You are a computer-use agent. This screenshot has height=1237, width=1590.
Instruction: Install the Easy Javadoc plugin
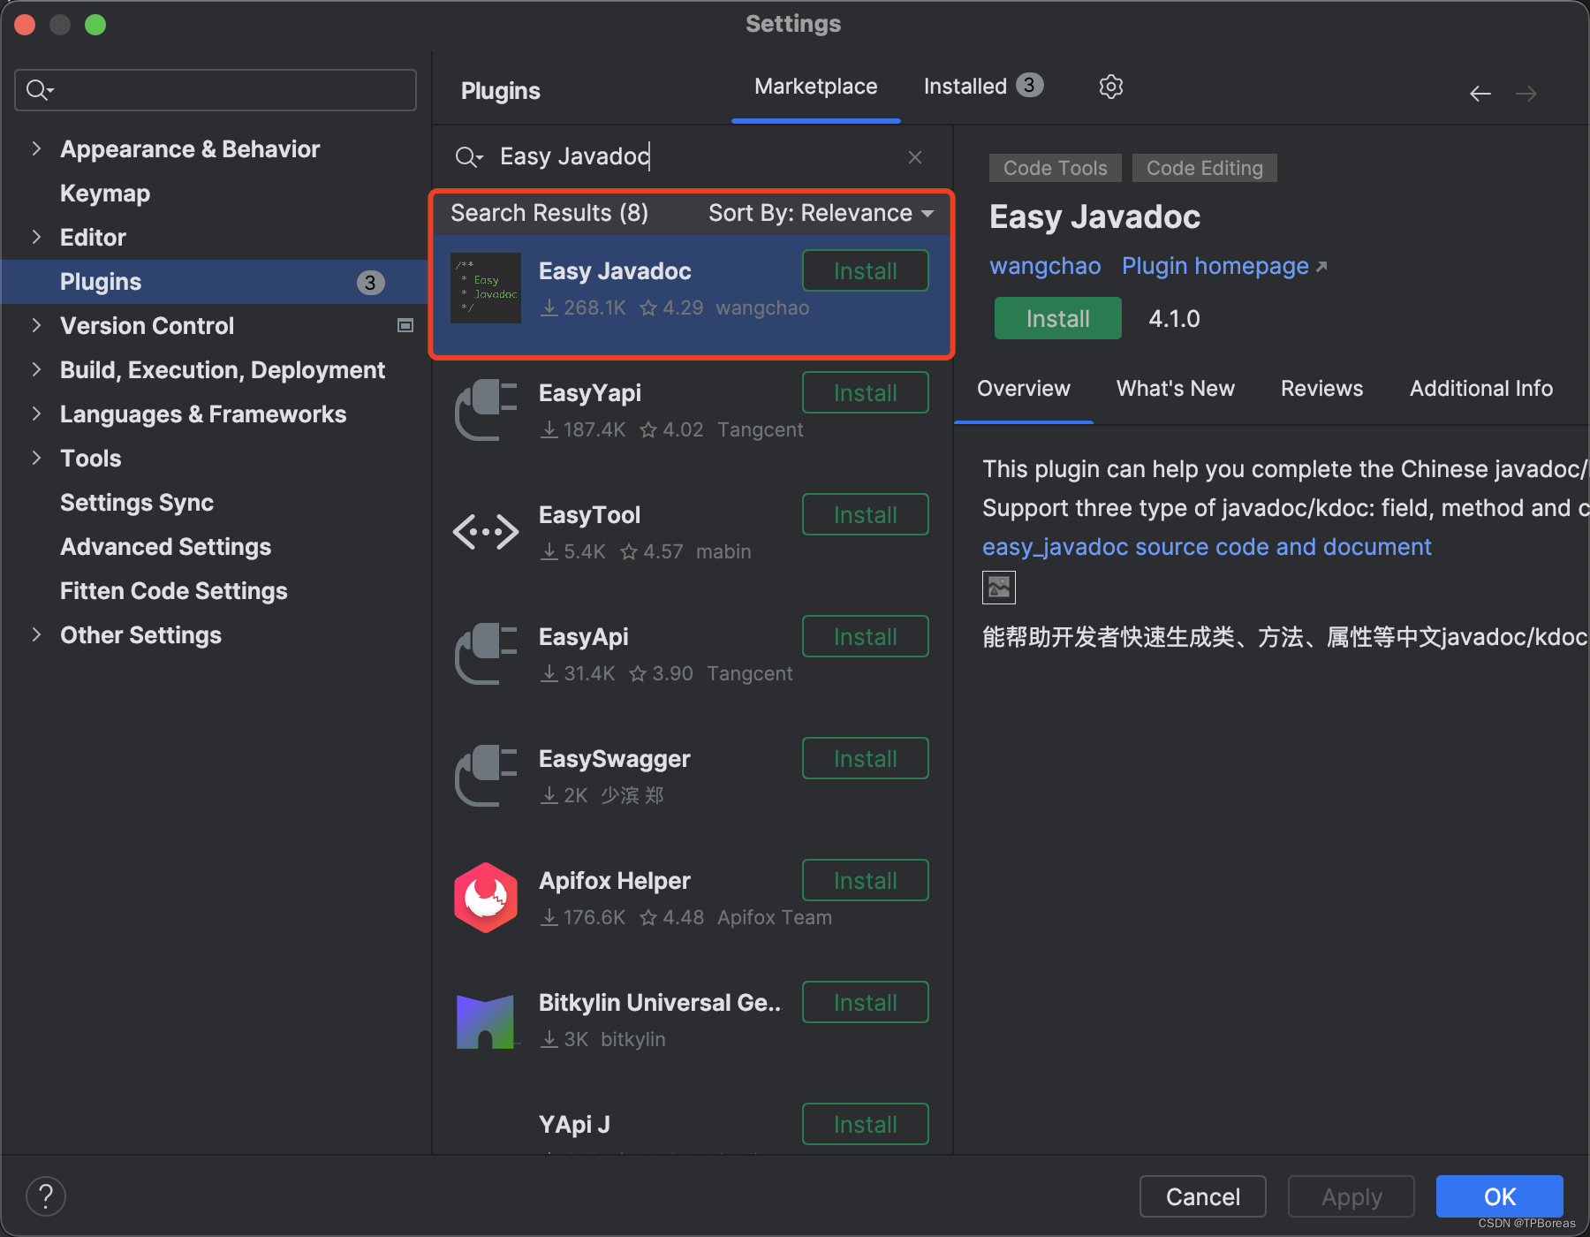1056,318
